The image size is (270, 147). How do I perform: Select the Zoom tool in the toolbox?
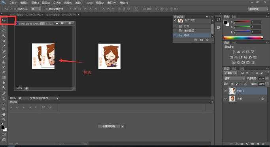pyautogui.click(x=4, y=119)
